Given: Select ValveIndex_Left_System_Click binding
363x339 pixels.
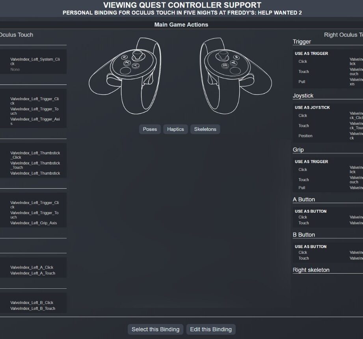Looking at the screenshot, I should pyautogui.click(x=35, y=61).
